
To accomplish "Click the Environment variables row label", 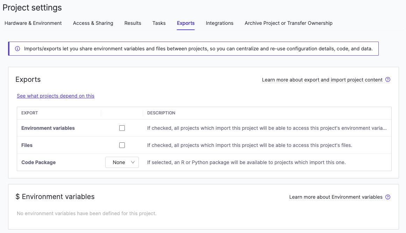I will 48,128.
